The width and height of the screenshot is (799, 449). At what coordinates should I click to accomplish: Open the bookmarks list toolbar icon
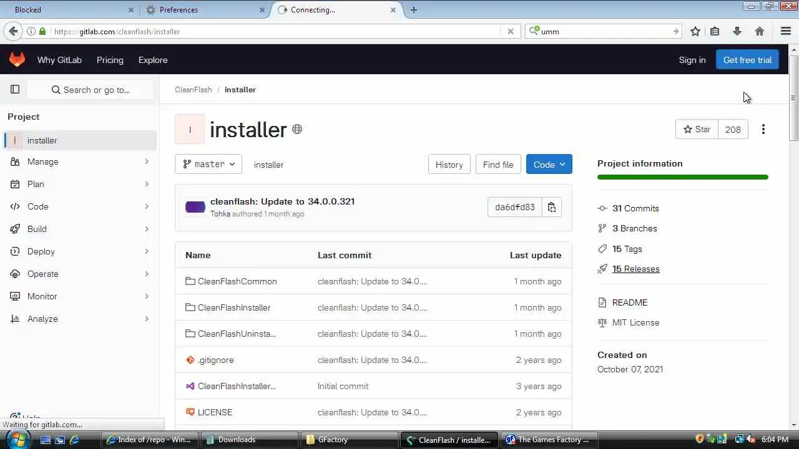coord(715,31)
